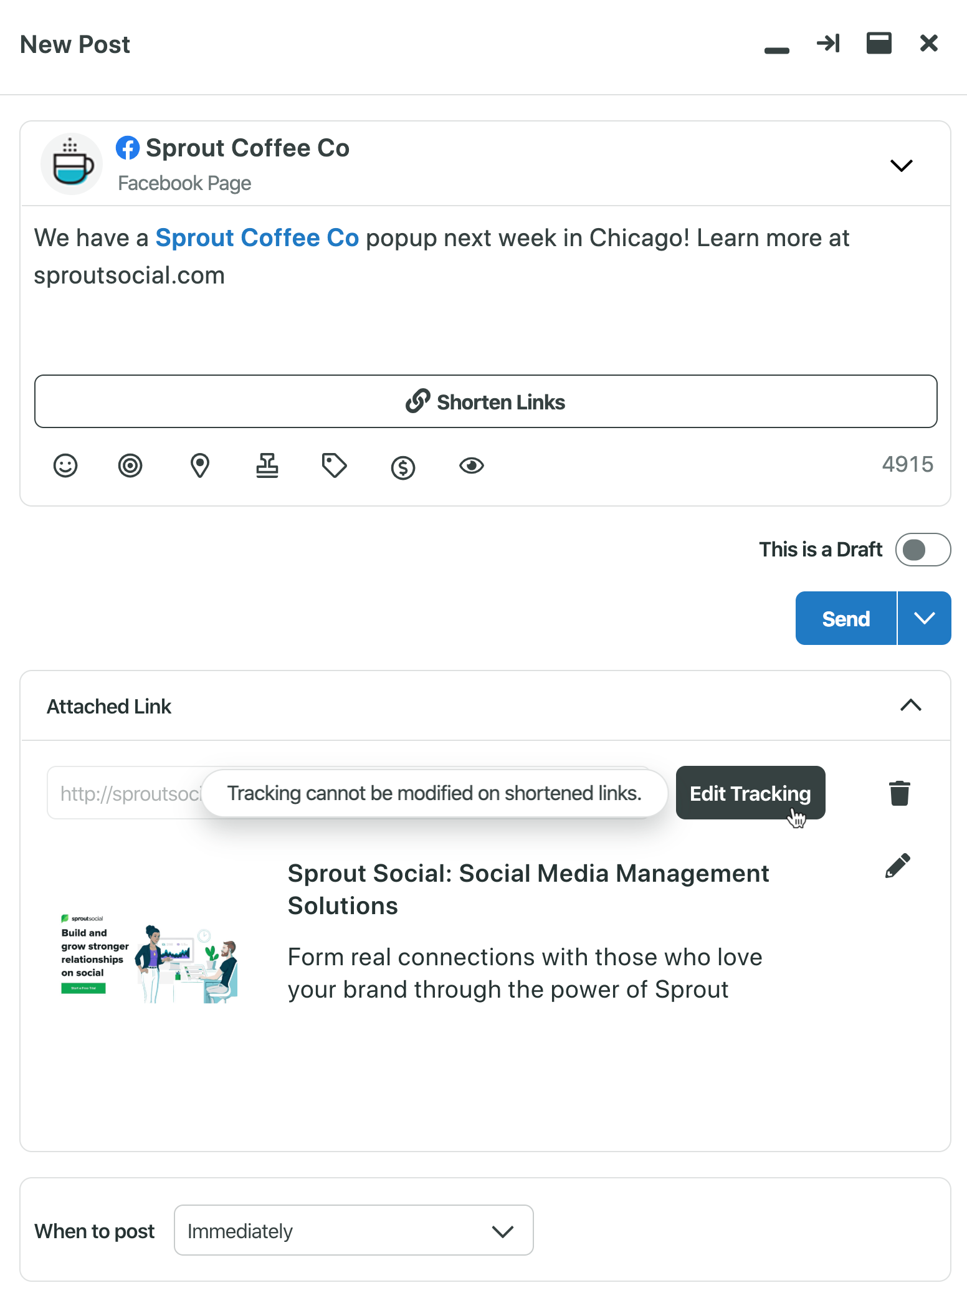Edit the link preview with pencil icon

pyautogui.click(x=898, y=866)
